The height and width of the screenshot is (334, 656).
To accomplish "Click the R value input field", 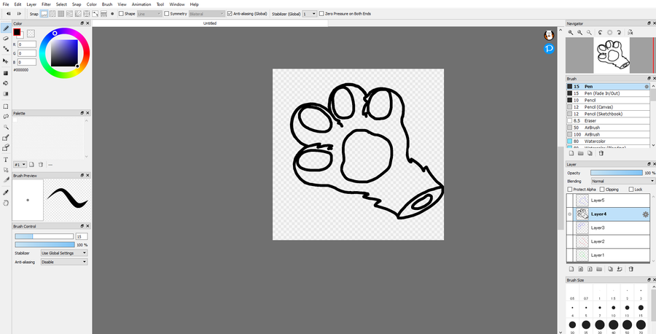I will 27,44.
